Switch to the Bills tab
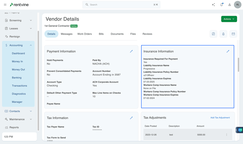The image size is (243, 144). [101, 34]
